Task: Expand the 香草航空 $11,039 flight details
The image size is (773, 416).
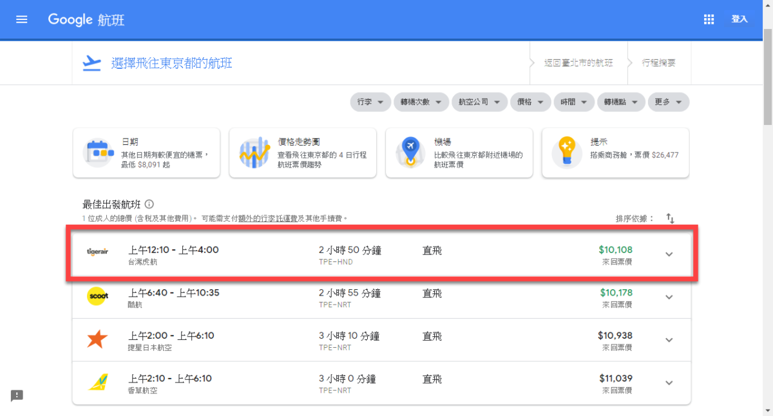Action: [669, 383]
